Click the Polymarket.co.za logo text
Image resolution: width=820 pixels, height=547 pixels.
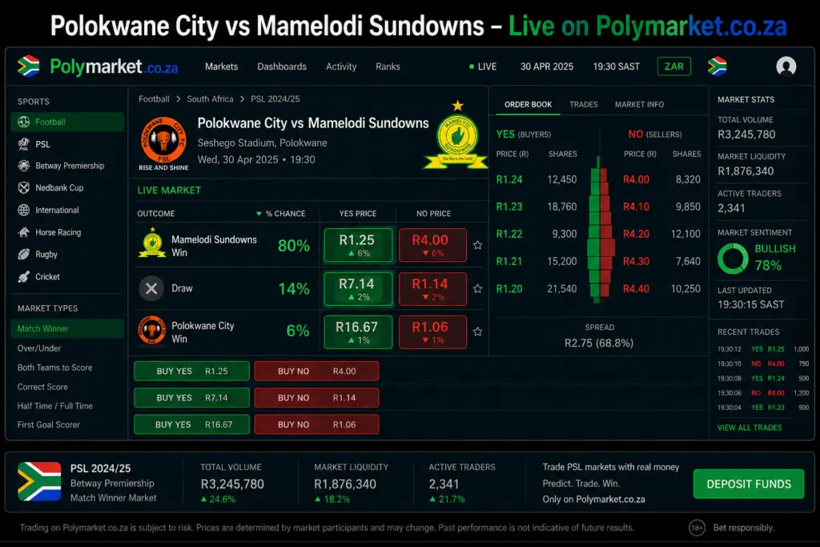(114, 67)
